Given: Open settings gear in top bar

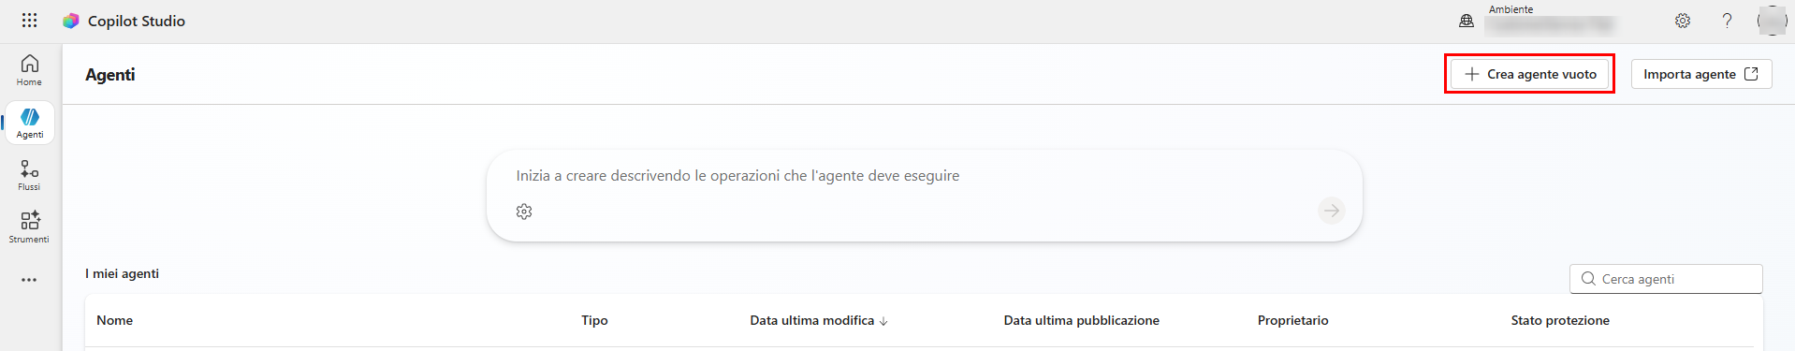Looking at the screenshot, I should pyautogui.click(x=1683, y=21).
